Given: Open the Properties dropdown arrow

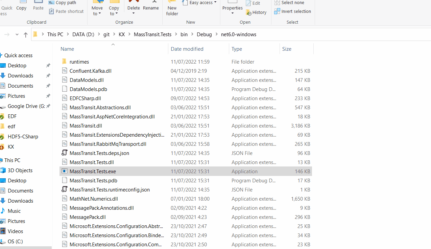Looking at the screenshot, I should (x=232, y=13).
